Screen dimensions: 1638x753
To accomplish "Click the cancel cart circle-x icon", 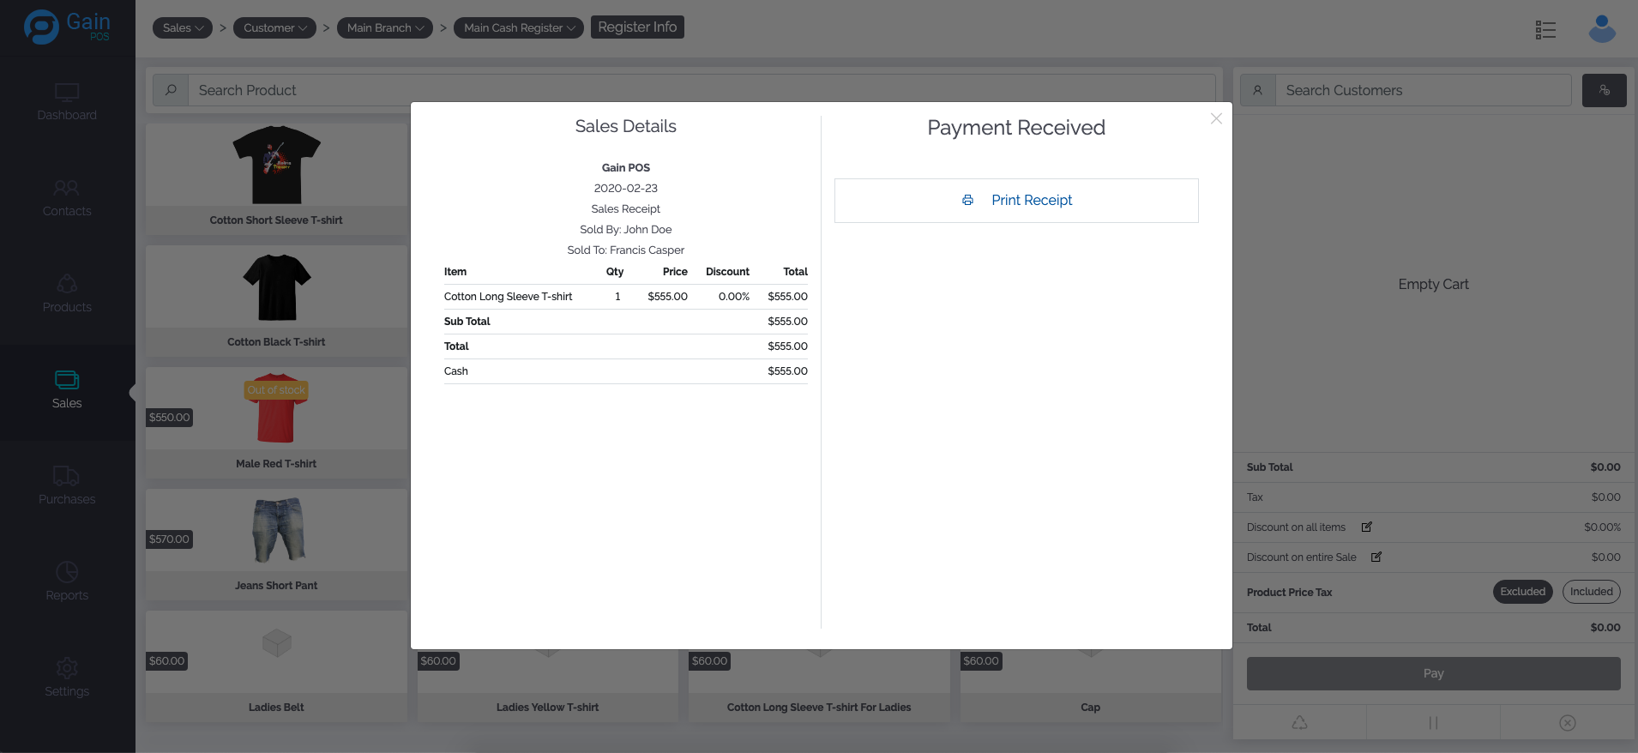I will point(1567,723).
